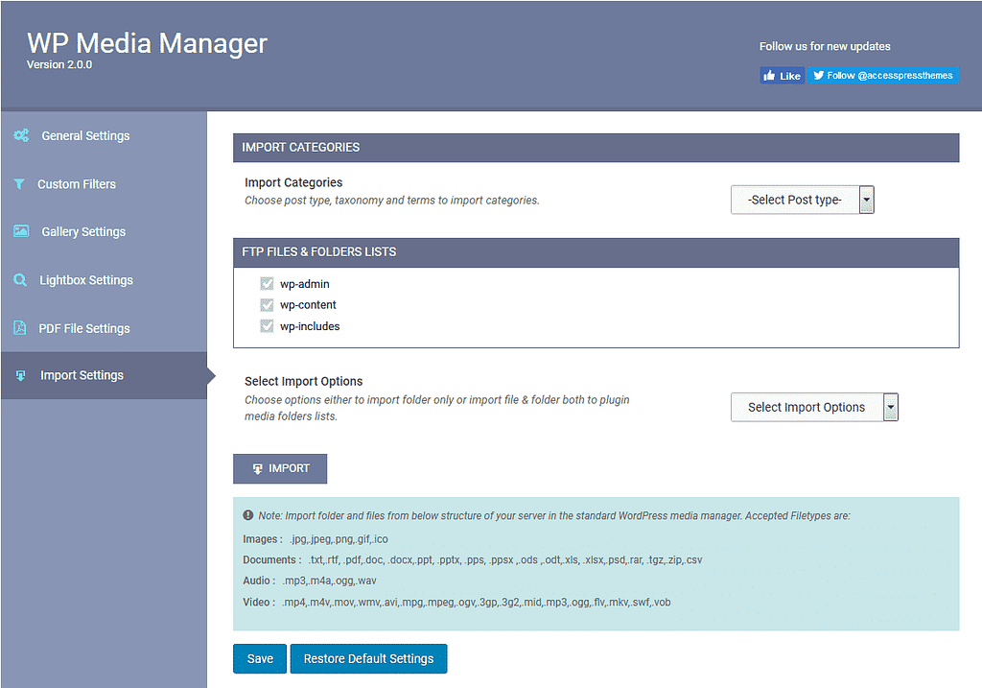
Task: Click the FTP FILES & FOLDERS LISTS header
Action: point(596,252)
